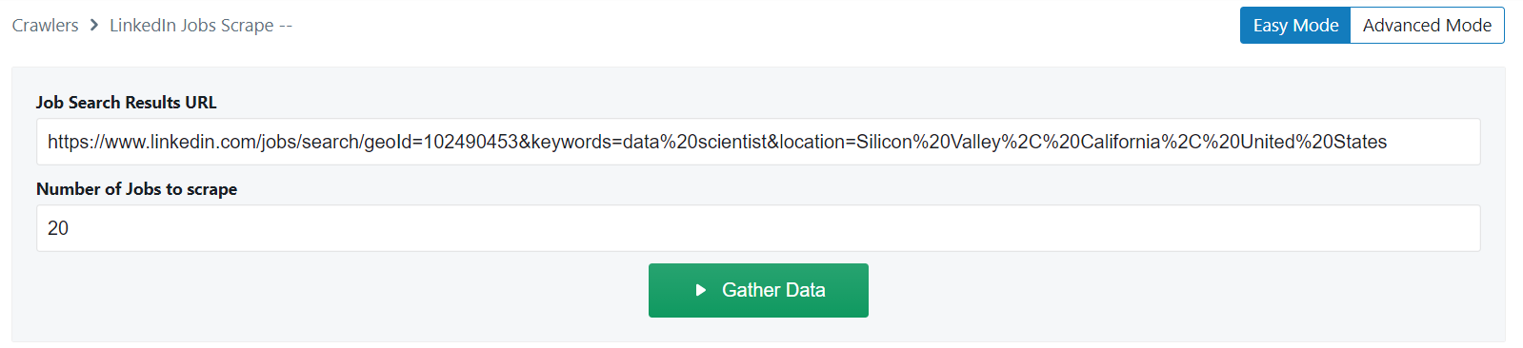Click the play icon on Gather Data
The height and width of the screenshot is (348, 1523).
click(x=701, y=290)
